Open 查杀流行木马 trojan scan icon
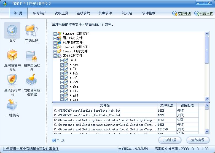The width and height of the screenshot is (215, 153). pyautogui.click(x=12, y=79)
